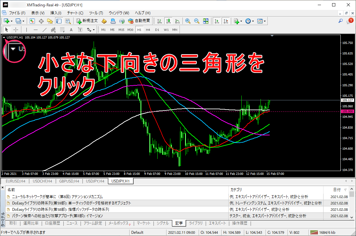Viewport: 356px width, 236px height.
Task: Insert a text label (T box)
Action: pos(80,30)
